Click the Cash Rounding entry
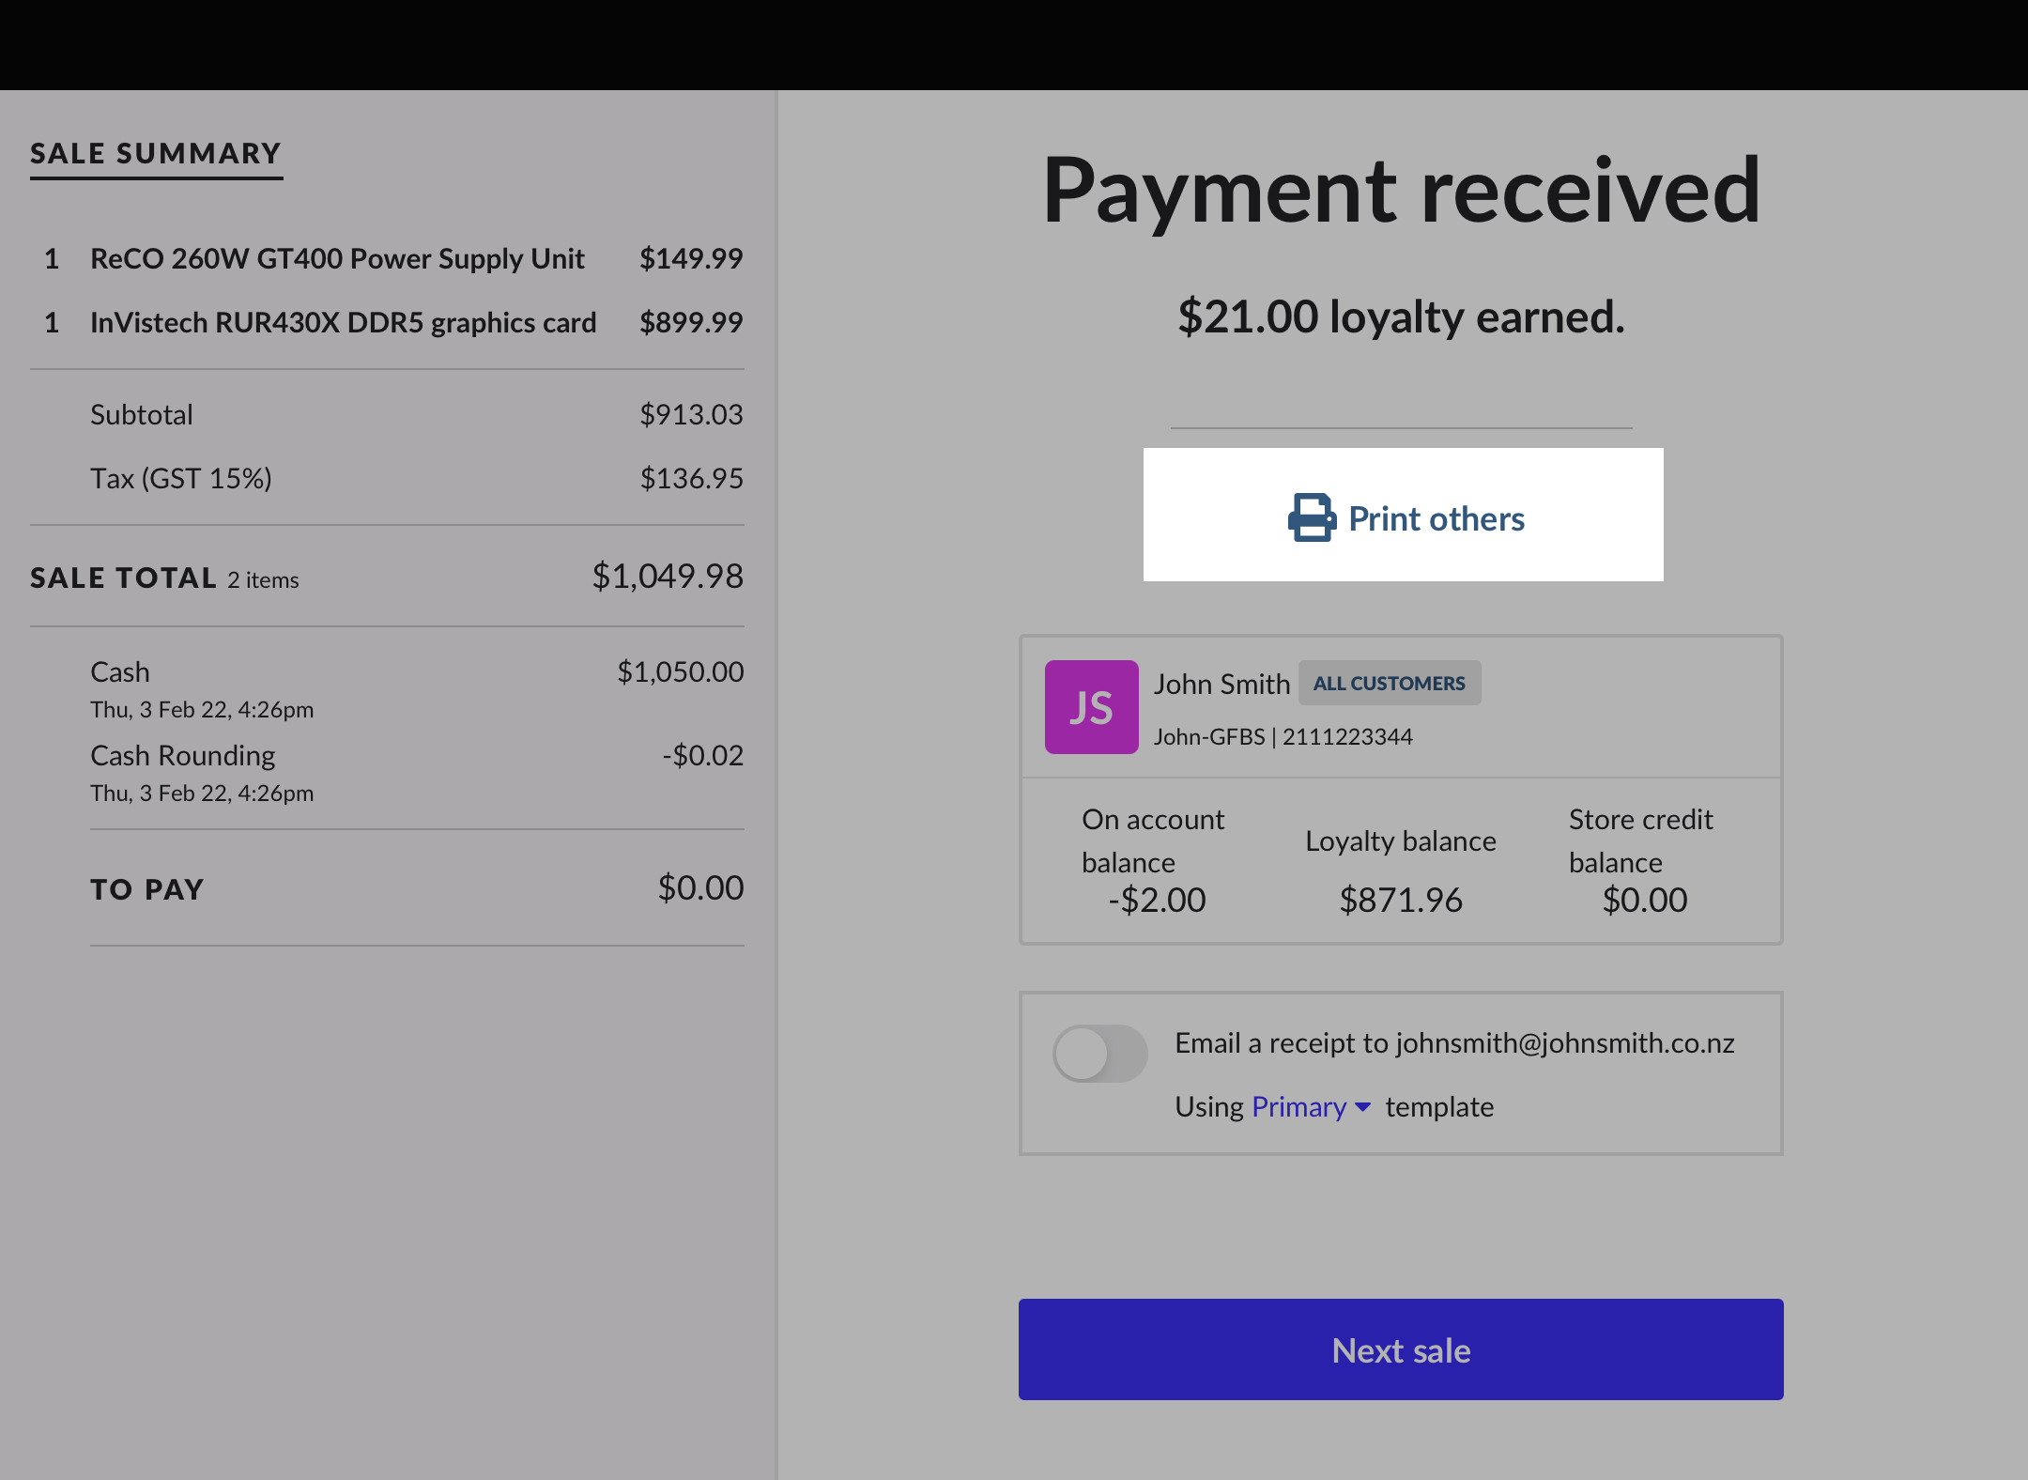2028x1480 pixels. 182,755
